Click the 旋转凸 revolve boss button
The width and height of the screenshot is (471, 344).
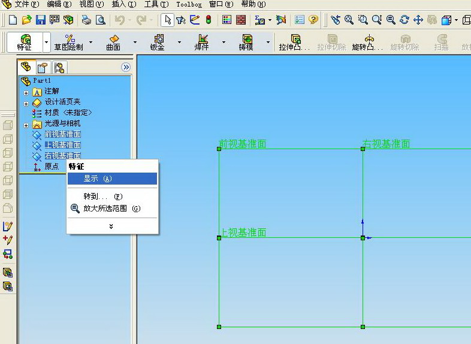tap(368, 42)
